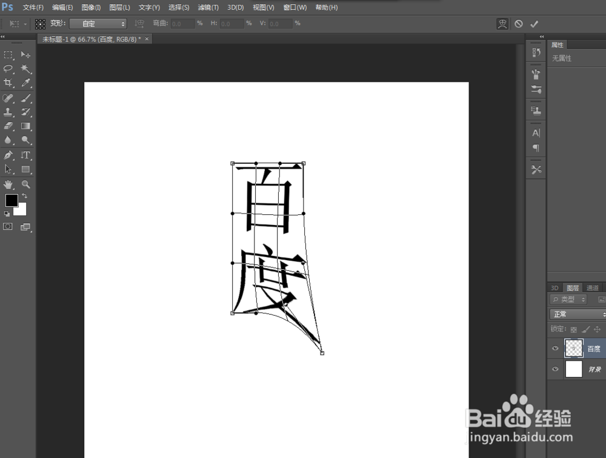Switch to the 3D panel tab
This screenshot has height=458, width=606.
point(554,288)
